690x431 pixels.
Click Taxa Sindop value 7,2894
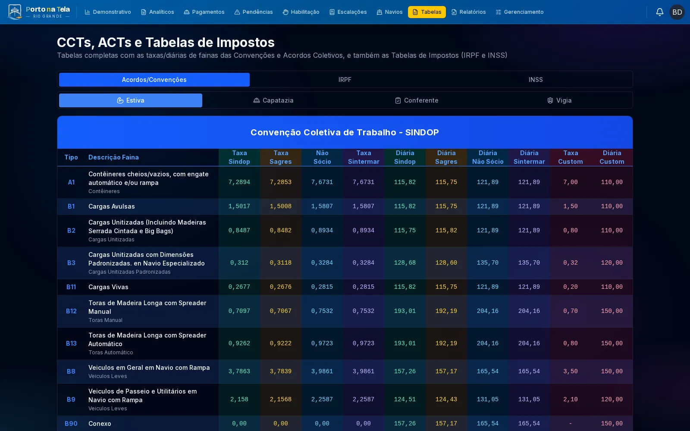click(x=239, y=182)
